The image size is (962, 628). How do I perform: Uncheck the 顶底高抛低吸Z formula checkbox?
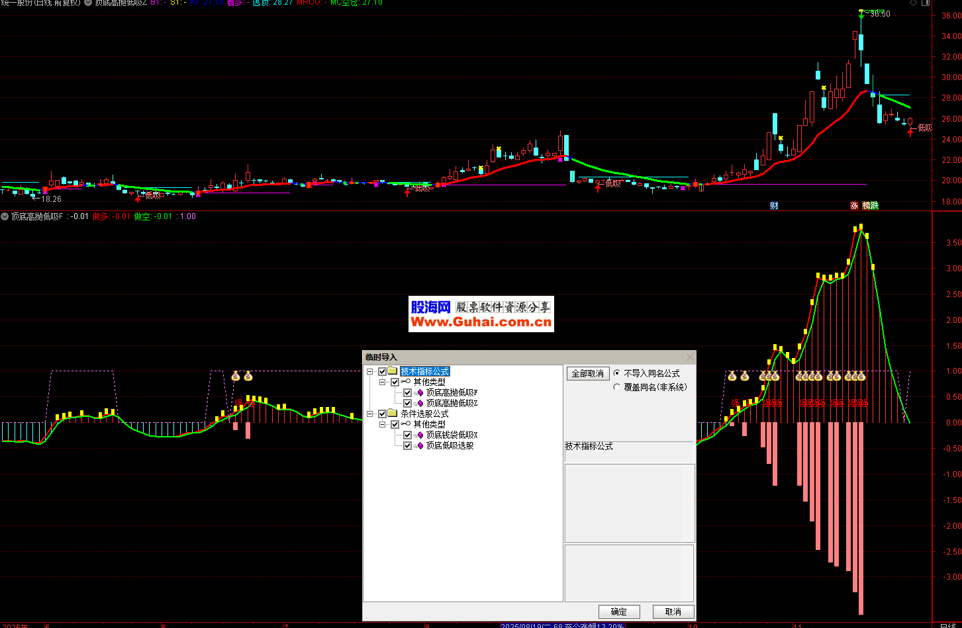click(x=408, y=404)
